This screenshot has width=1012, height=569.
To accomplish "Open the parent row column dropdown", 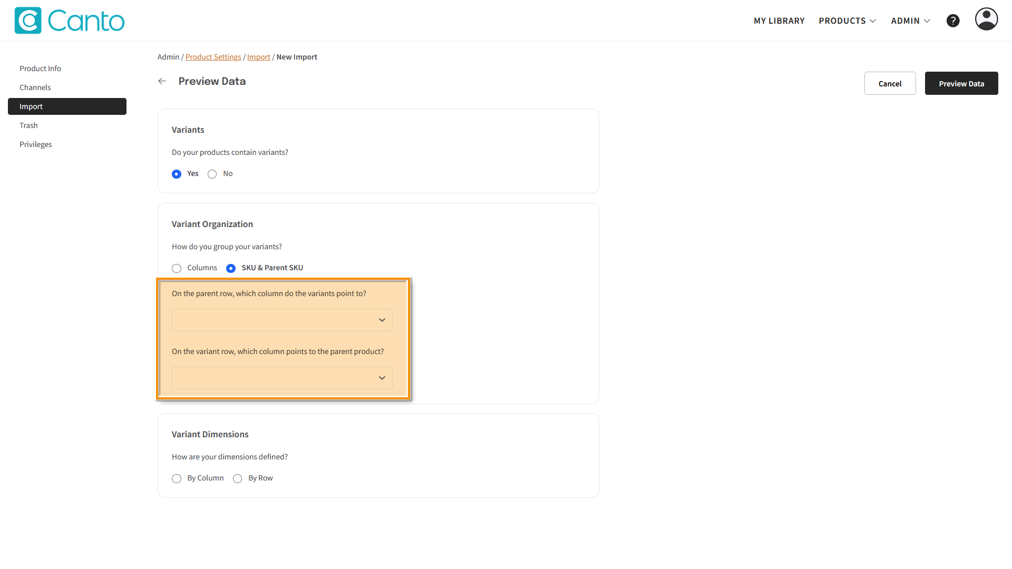I will click(282, 320).
